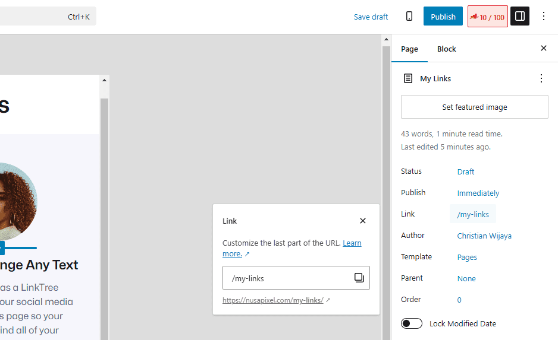Screen dimensions: 558x340
Task: Click the mobile preview device icon
Action: coord(409,17)
